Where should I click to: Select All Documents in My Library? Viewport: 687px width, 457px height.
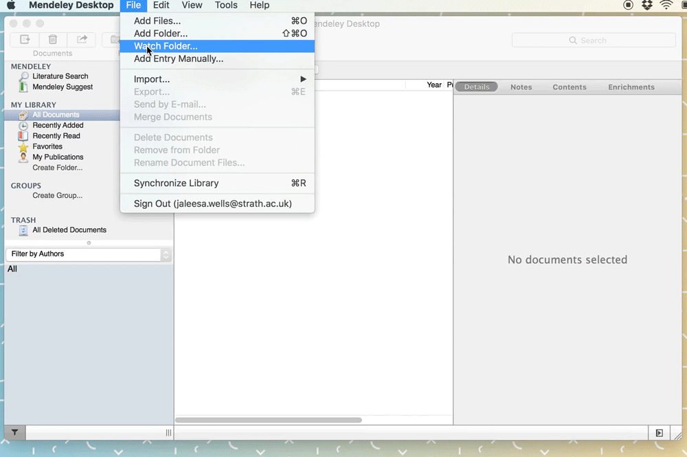(x=56, y=115)
